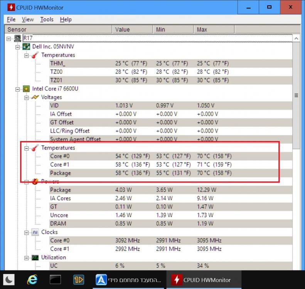Click the CPUID HWMonitor taskbar button
Viewport: 305px width, 289px height.
204,280
